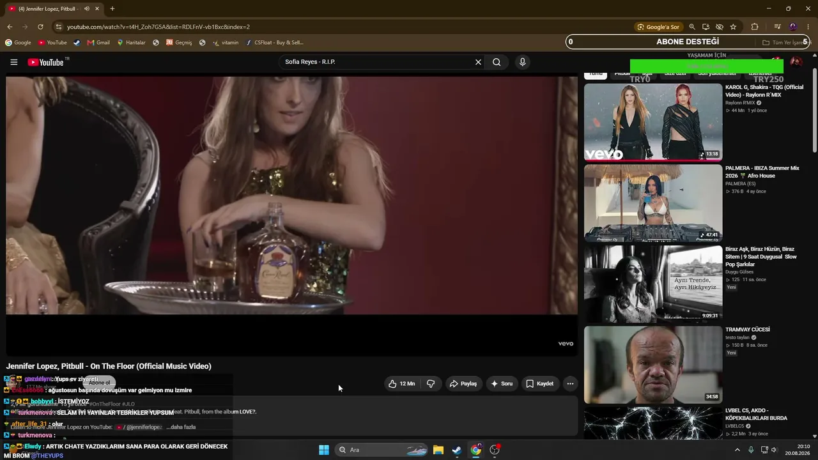
Task: Switch to Chrome in the taskbar
Action: (476, 450)
